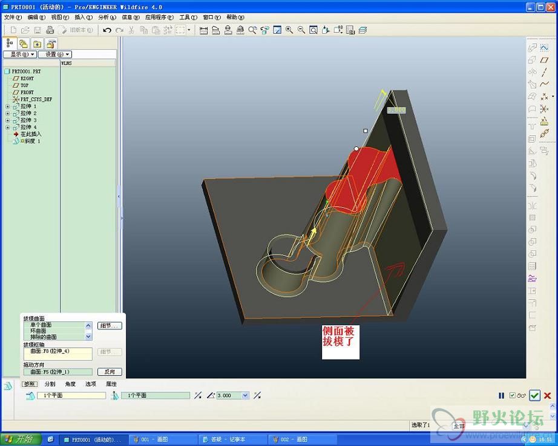The image size is (558, 446).
Task: Open the draft angle 3.000 dropdown
Action: pyautogui.click(x=245, y=395)
